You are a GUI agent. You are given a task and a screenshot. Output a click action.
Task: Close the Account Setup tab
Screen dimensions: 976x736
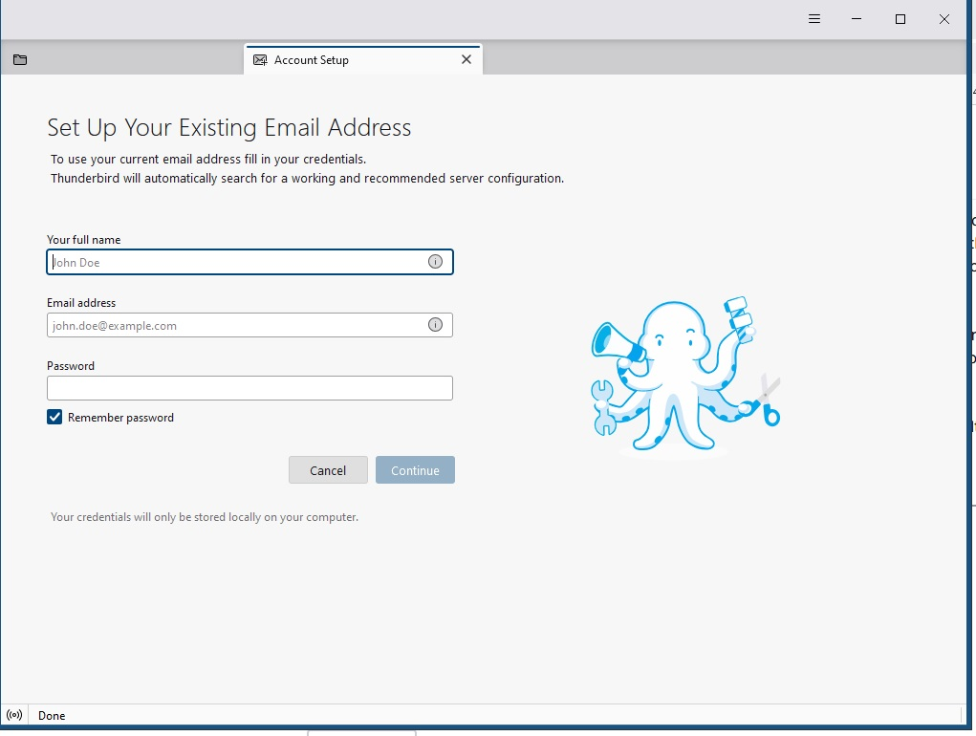pyautogui.click(x=466, y=59)
